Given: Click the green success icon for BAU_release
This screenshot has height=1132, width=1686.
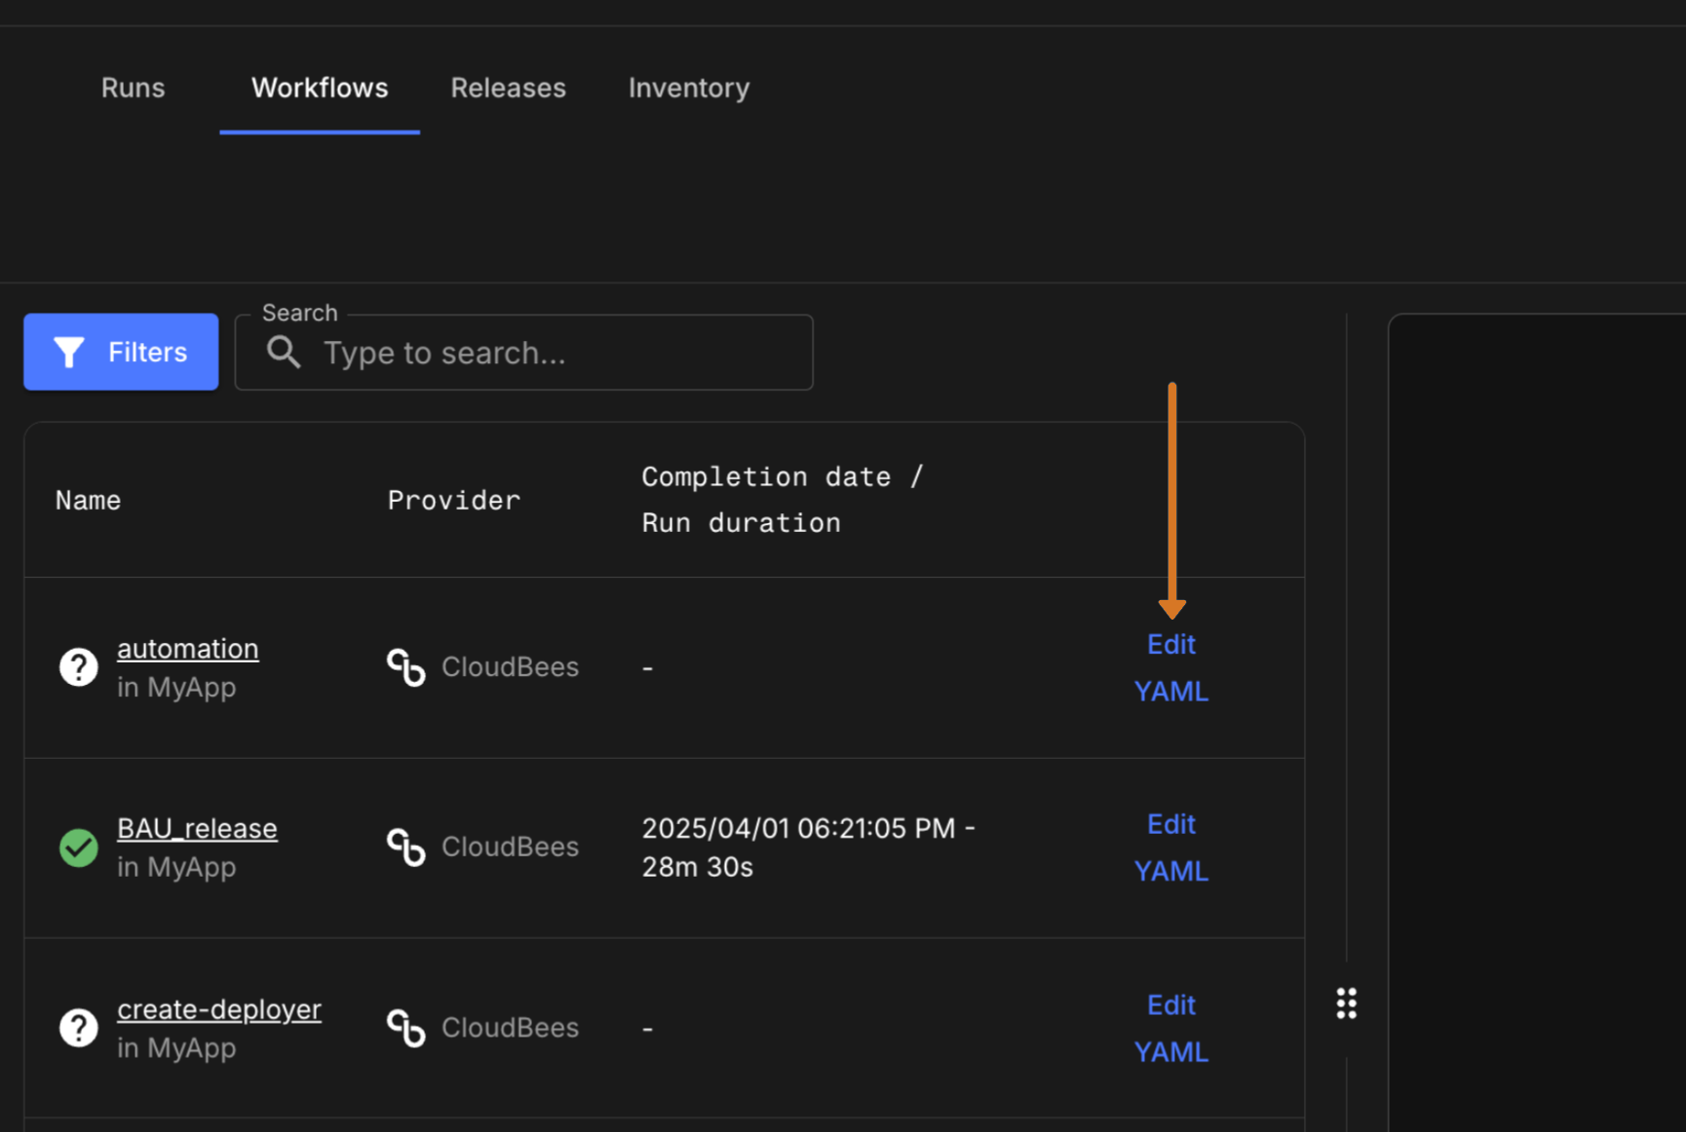Looking at the screenshot, I should [x=78, y=848].
